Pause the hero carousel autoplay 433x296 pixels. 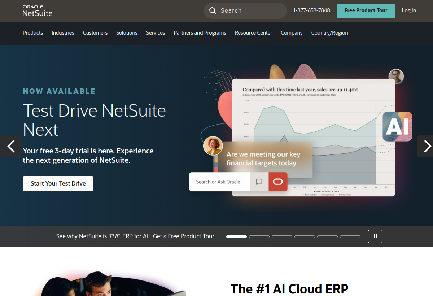pyautogui.click(x=375, y=236)
